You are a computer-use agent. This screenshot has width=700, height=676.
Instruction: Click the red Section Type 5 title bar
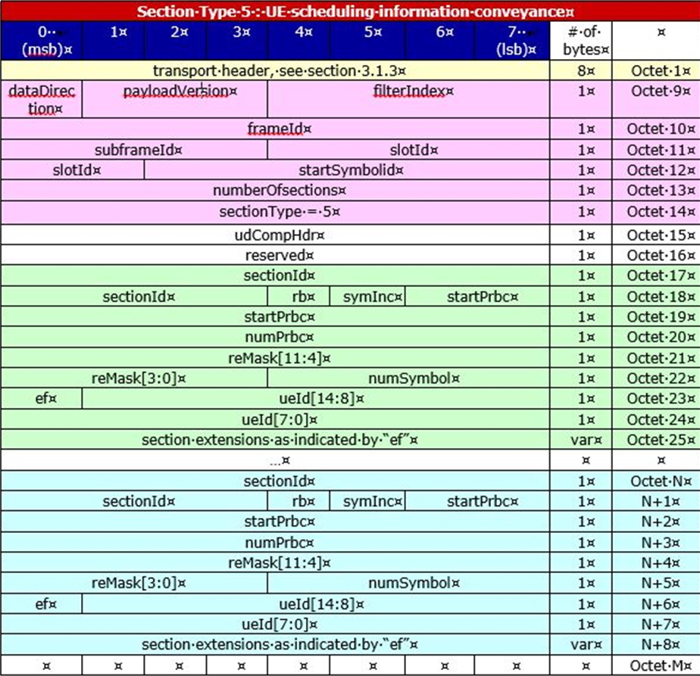[350, 12]
